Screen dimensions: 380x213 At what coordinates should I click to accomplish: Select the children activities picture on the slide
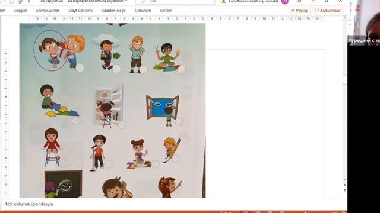[112, 111]
